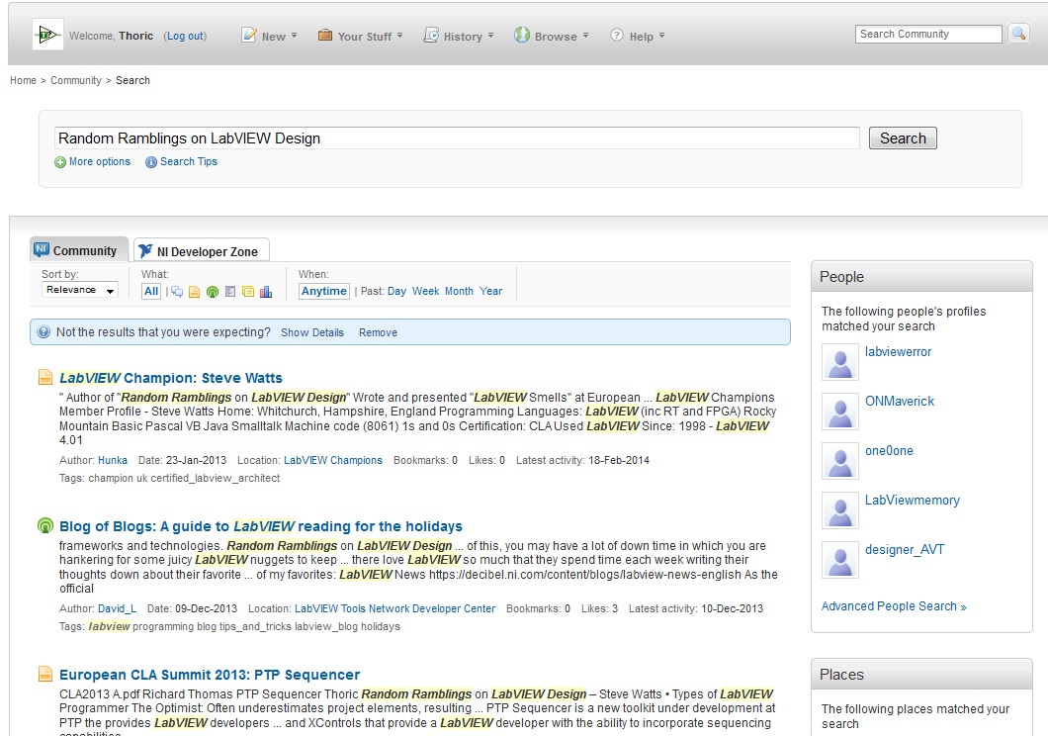Click document icon next to PTP Sequencer result
1048x736 pixels.
point(44,674)
